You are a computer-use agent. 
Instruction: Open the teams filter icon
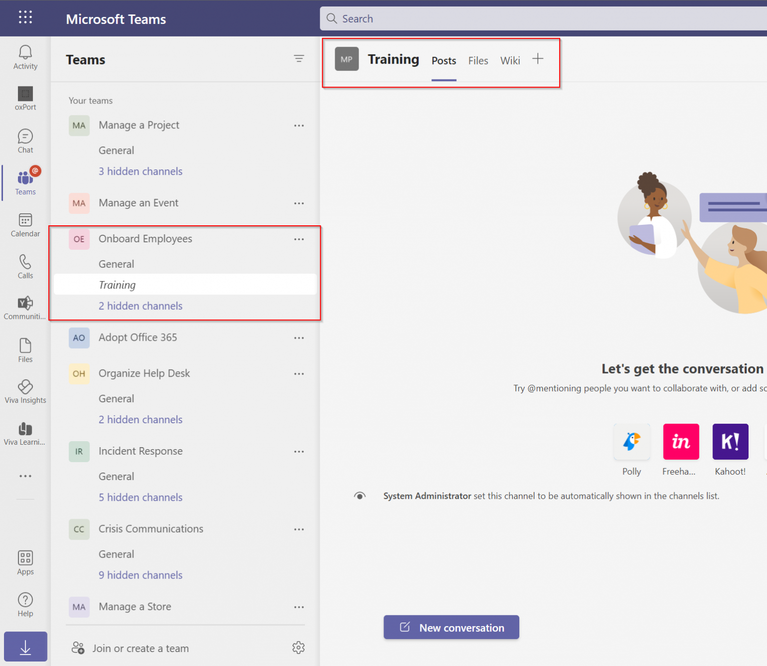[299, 58]
